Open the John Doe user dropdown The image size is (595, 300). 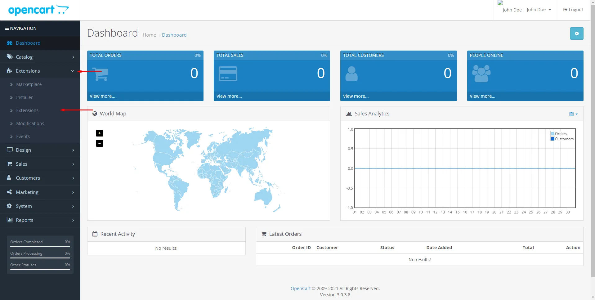tap(539, 10)
